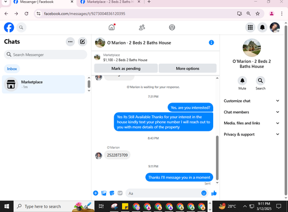The image size is (288, 212).
Task: Expand Media, files and links section
Action: tap(251, 123)
